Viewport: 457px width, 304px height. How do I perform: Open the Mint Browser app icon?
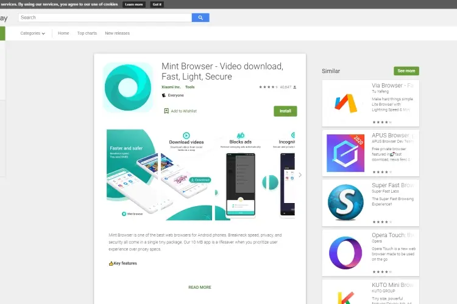128,88
